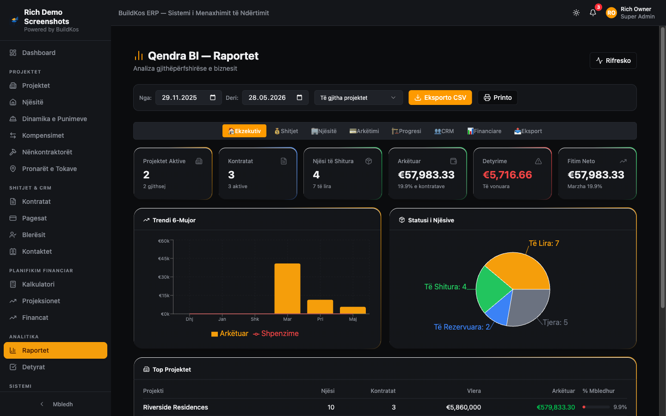Open the notifications bell
Screen dimensions: 666x416
coord(593,13)
